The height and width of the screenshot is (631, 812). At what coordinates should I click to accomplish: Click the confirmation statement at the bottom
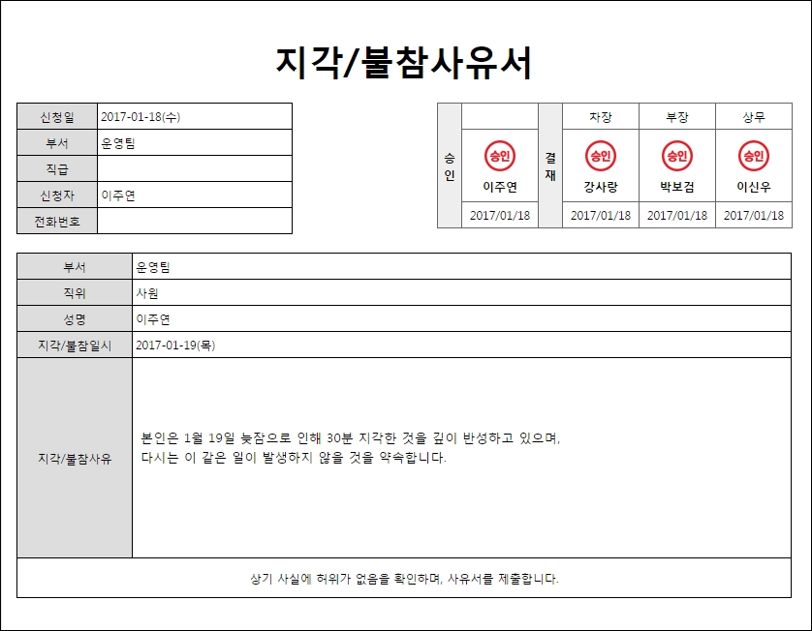404,579
